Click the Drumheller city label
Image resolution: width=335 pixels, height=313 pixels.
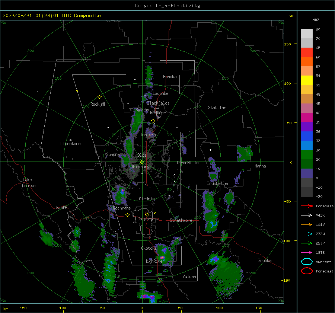click(218, 183)
